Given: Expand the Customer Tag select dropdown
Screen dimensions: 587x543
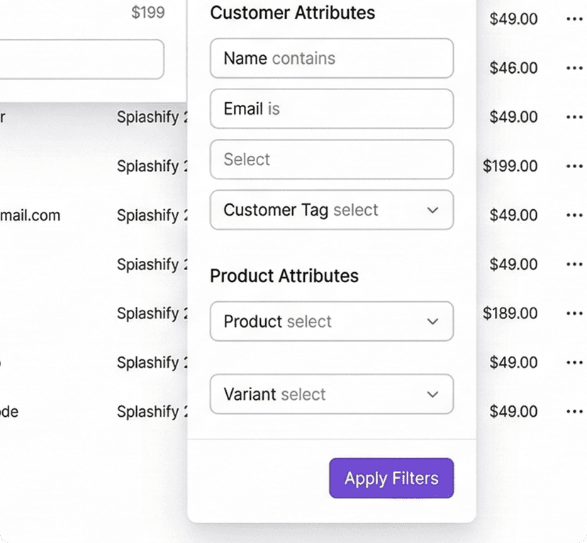Looking at the screenshot, I should [331, 210].
